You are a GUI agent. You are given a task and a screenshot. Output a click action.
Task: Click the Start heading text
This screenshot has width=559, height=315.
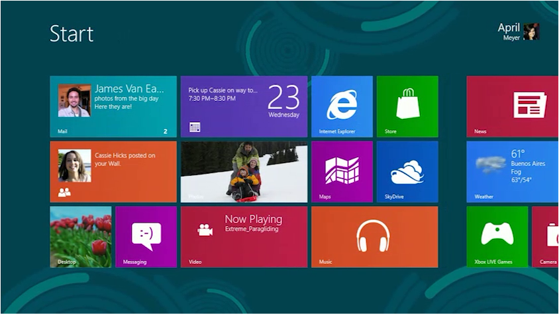click(x=72, y=34)
